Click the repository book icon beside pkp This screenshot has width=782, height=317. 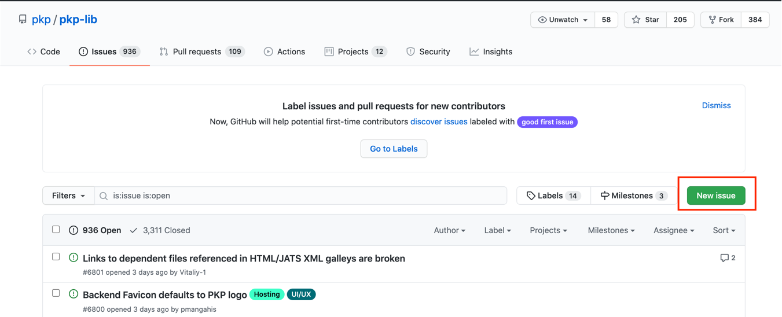click(23, 20)
